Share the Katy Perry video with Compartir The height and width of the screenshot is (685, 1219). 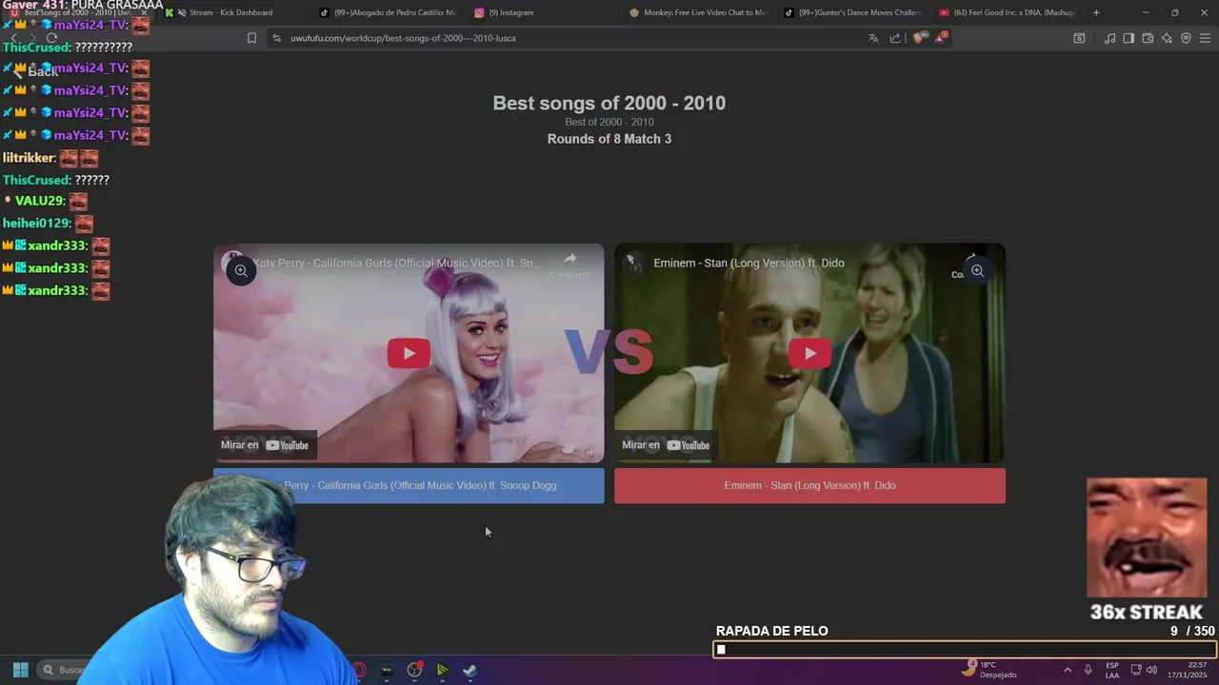[570, 264]
